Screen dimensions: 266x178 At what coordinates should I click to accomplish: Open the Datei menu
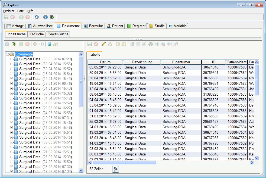click(21, 11)
